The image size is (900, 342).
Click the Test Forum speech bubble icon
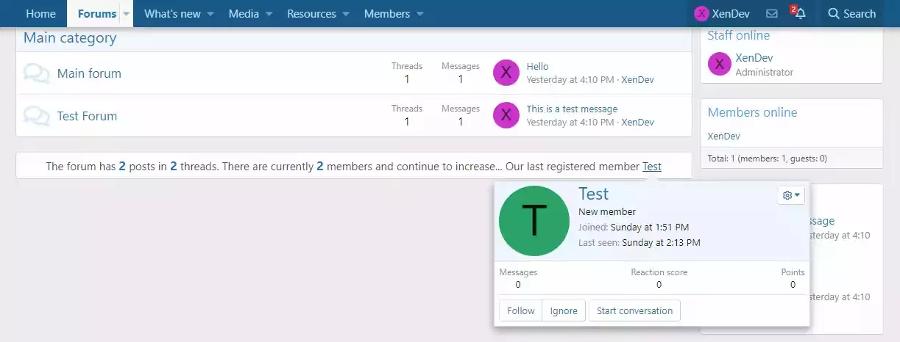pos(36,116)
